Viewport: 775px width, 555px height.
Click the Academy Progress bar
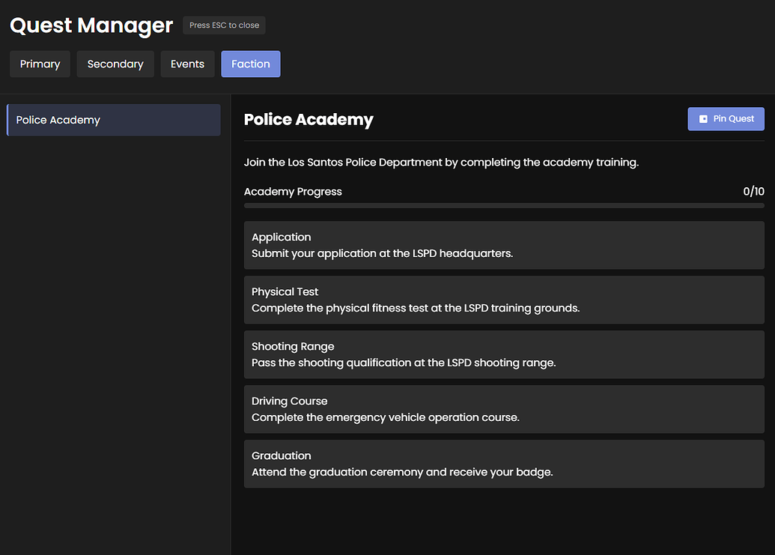504,205
